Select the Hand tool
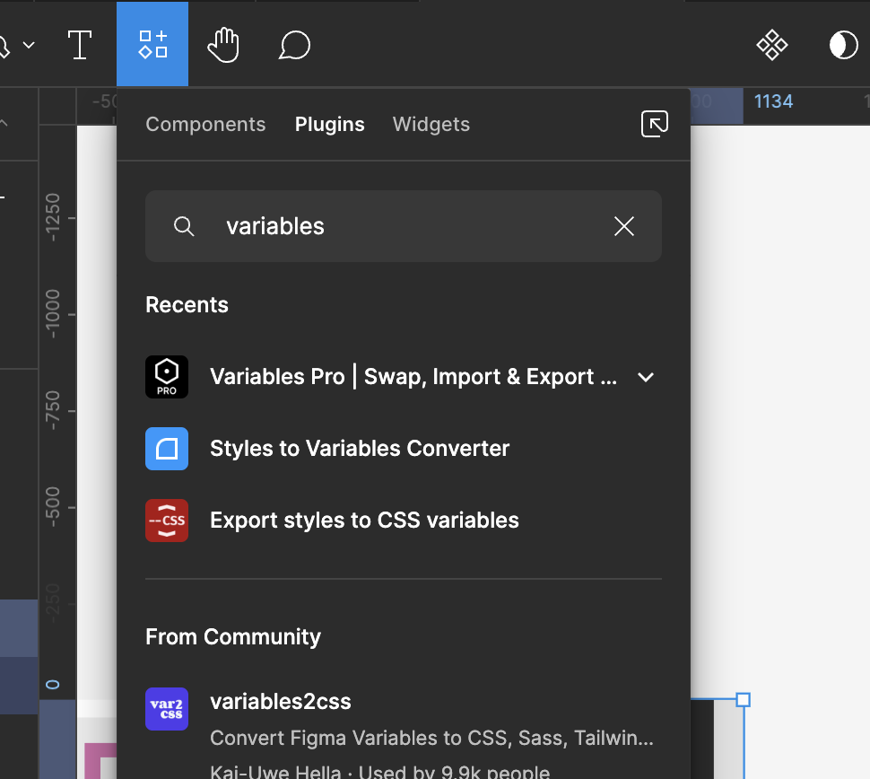 pos(223,45)
